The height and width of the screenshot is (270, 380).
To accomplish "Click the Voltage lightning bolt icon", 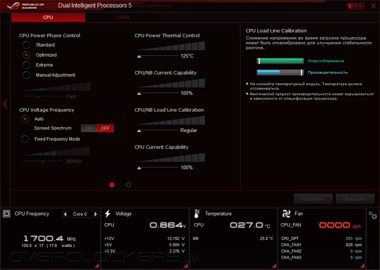I will click(x=107, y=214).
